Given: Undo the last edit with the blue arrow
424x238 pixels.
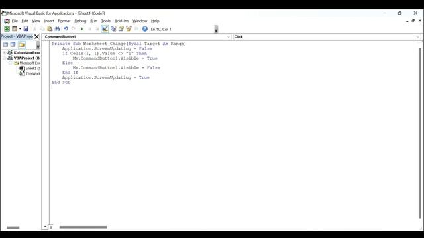Looking at the screenshot, I should (66, 29).
